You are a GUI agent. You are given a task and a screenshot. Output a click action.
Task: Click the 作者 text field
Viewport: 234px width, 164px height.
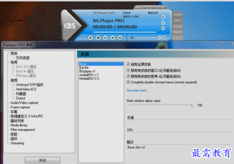(179, 123)
